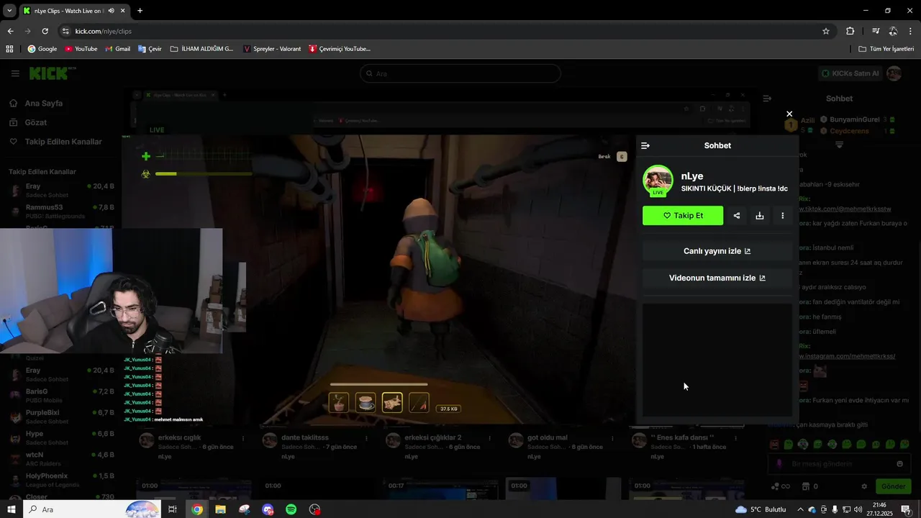The width and height of the screenshot is (921, 518).
Task: Open Discord from the taskbar
Action: click(268, 509)
